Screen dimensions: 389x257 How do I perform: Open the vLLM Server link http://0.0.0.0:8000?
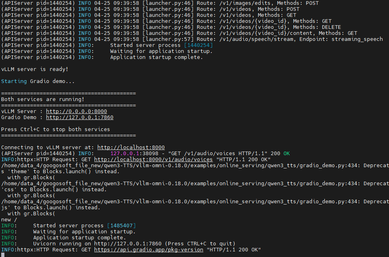pyautogui.click(x=77, y=111)
